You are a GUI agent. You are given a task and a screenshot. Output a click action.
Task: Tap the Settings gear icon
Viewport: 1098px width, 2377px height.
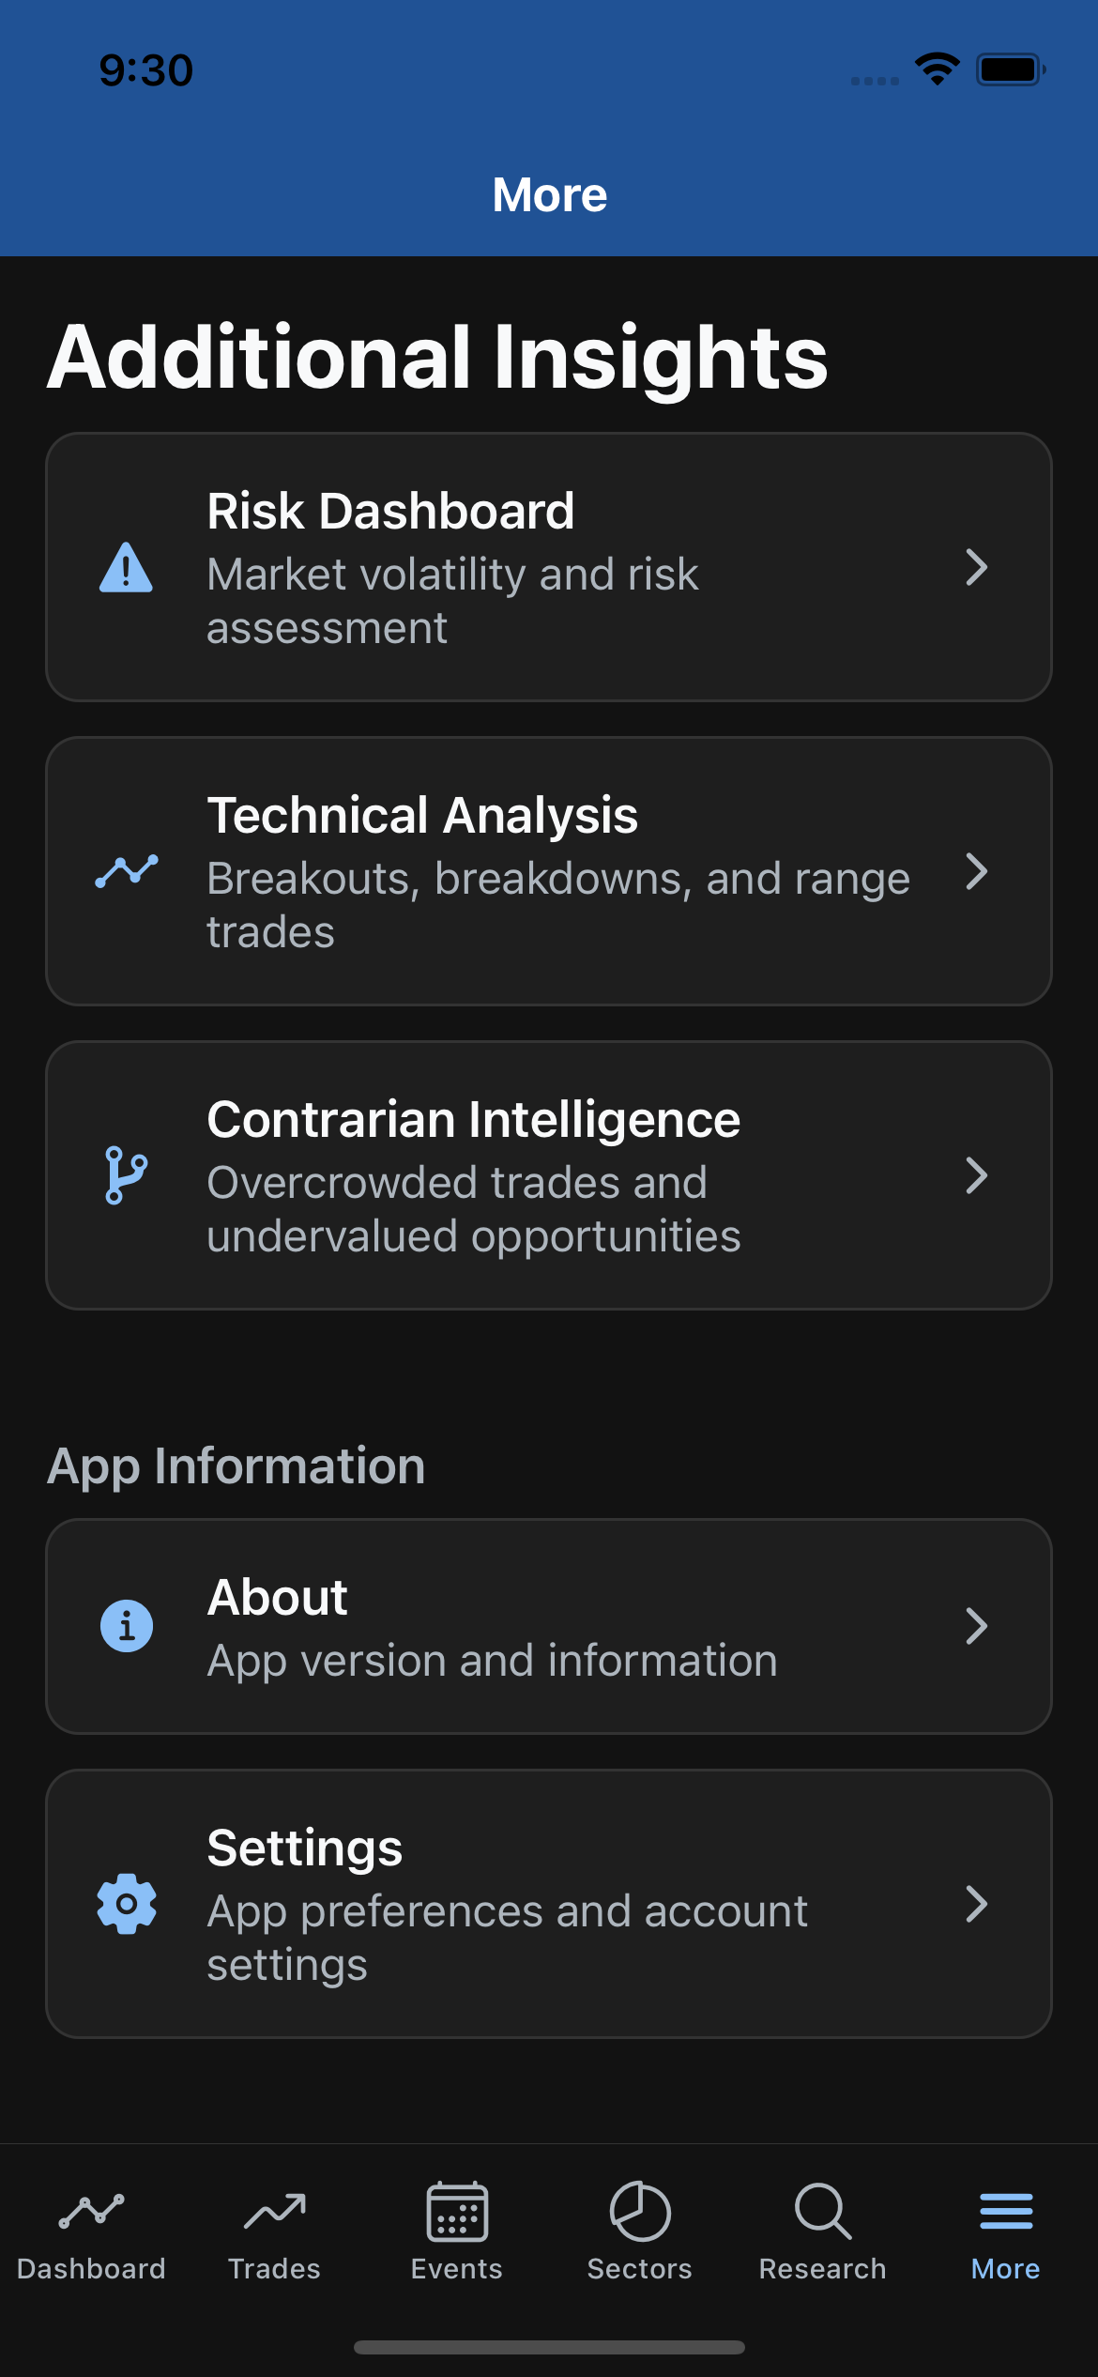[126, 1904]
